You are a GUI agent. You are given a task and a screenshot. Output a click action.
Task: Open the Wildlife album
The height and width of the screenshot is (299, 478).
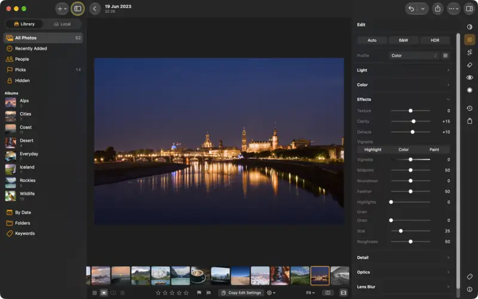[x=43, y=196]
